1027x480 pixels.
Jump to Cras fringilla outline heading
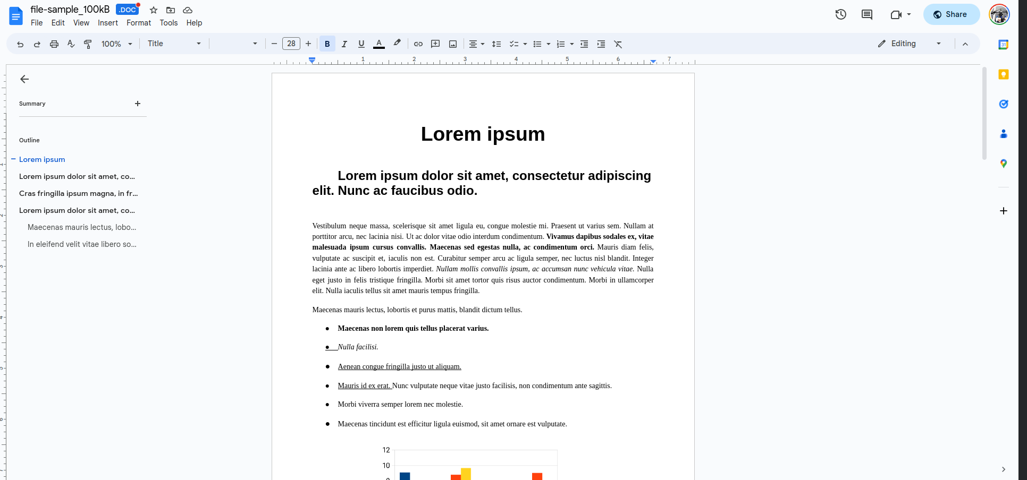pos(79,193)
